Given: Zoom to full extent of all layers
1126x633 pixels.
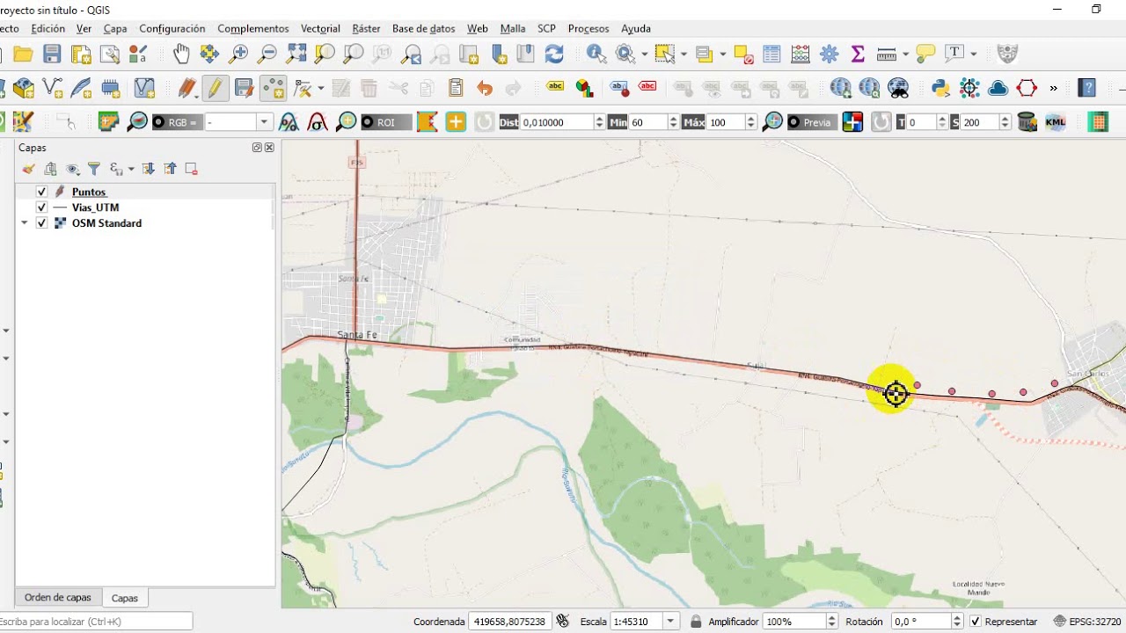Looking at the screenshot, I should point(296,55).
